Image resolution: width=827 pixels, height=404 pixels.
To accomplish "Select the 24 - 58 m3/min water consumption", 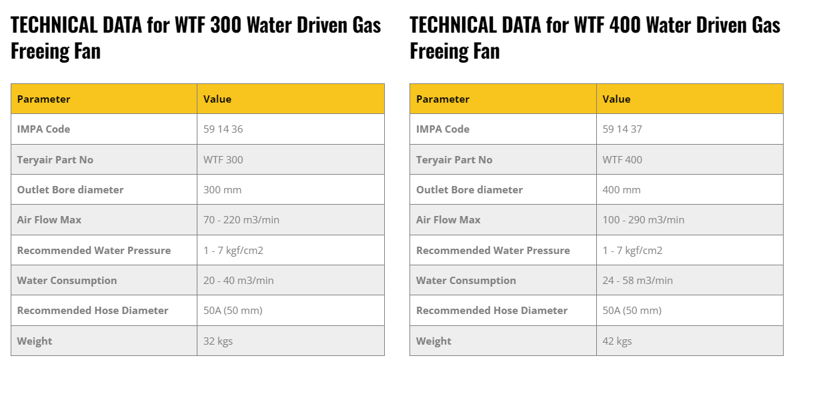I will (638, 281).
